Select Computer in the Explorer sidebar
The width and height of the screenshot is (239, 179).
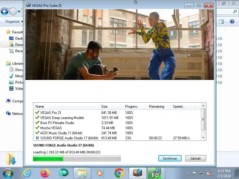tap(15, 101)
